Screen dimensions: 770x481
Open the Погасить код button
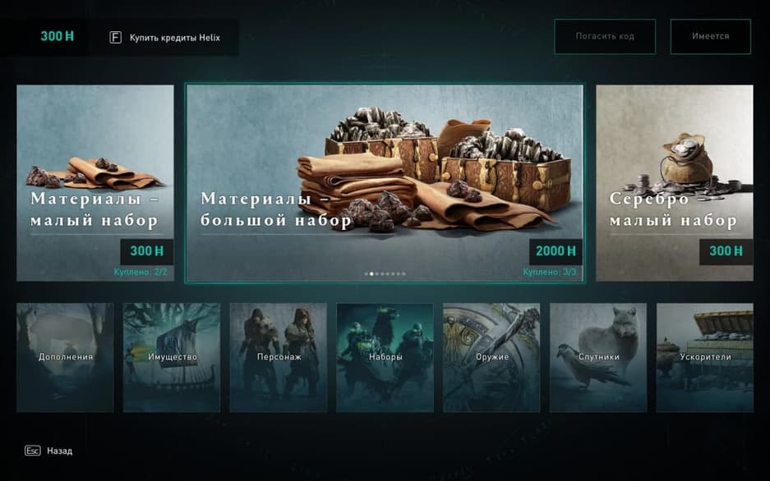pyautogui.click(x=605, y=36)
